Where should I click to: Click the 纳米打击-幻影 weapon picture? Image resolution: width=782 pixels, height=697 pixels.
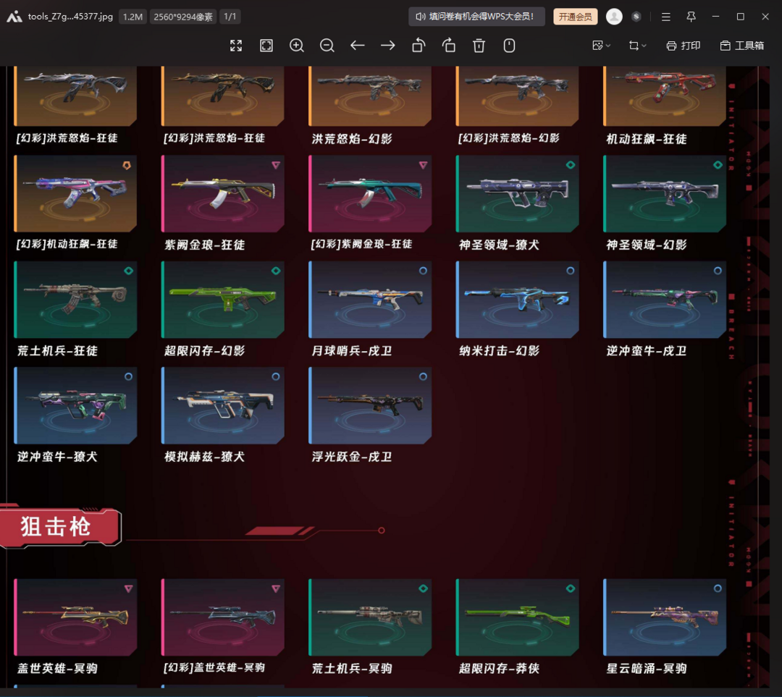(x=517, y=300)
